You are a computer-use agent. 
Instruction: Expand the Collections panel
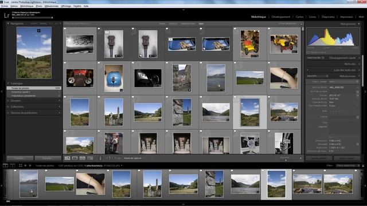click(x=8, y=107)
